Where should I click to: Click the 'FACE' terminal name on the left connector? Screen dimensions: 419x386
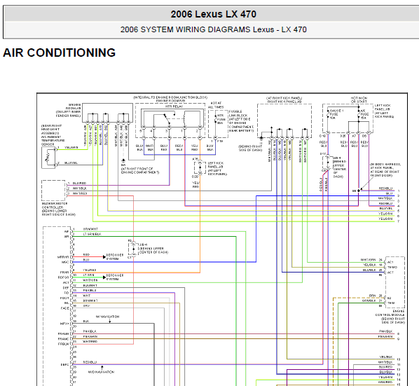(x=65, y=308)
